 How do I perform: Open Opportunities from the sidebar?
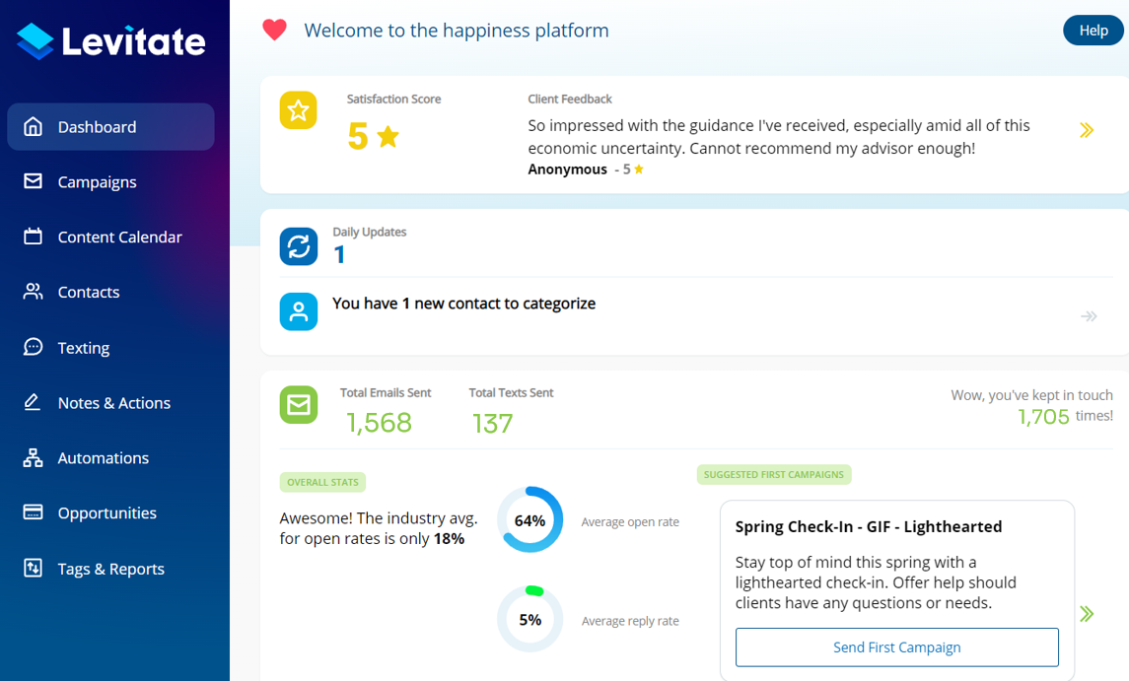coord(106,512)
